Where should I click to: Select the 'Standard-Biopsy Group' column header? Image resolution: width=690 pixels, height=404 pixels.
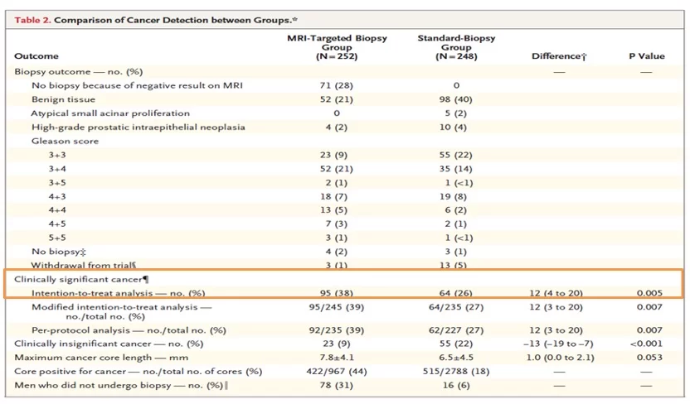coord(454,46)
